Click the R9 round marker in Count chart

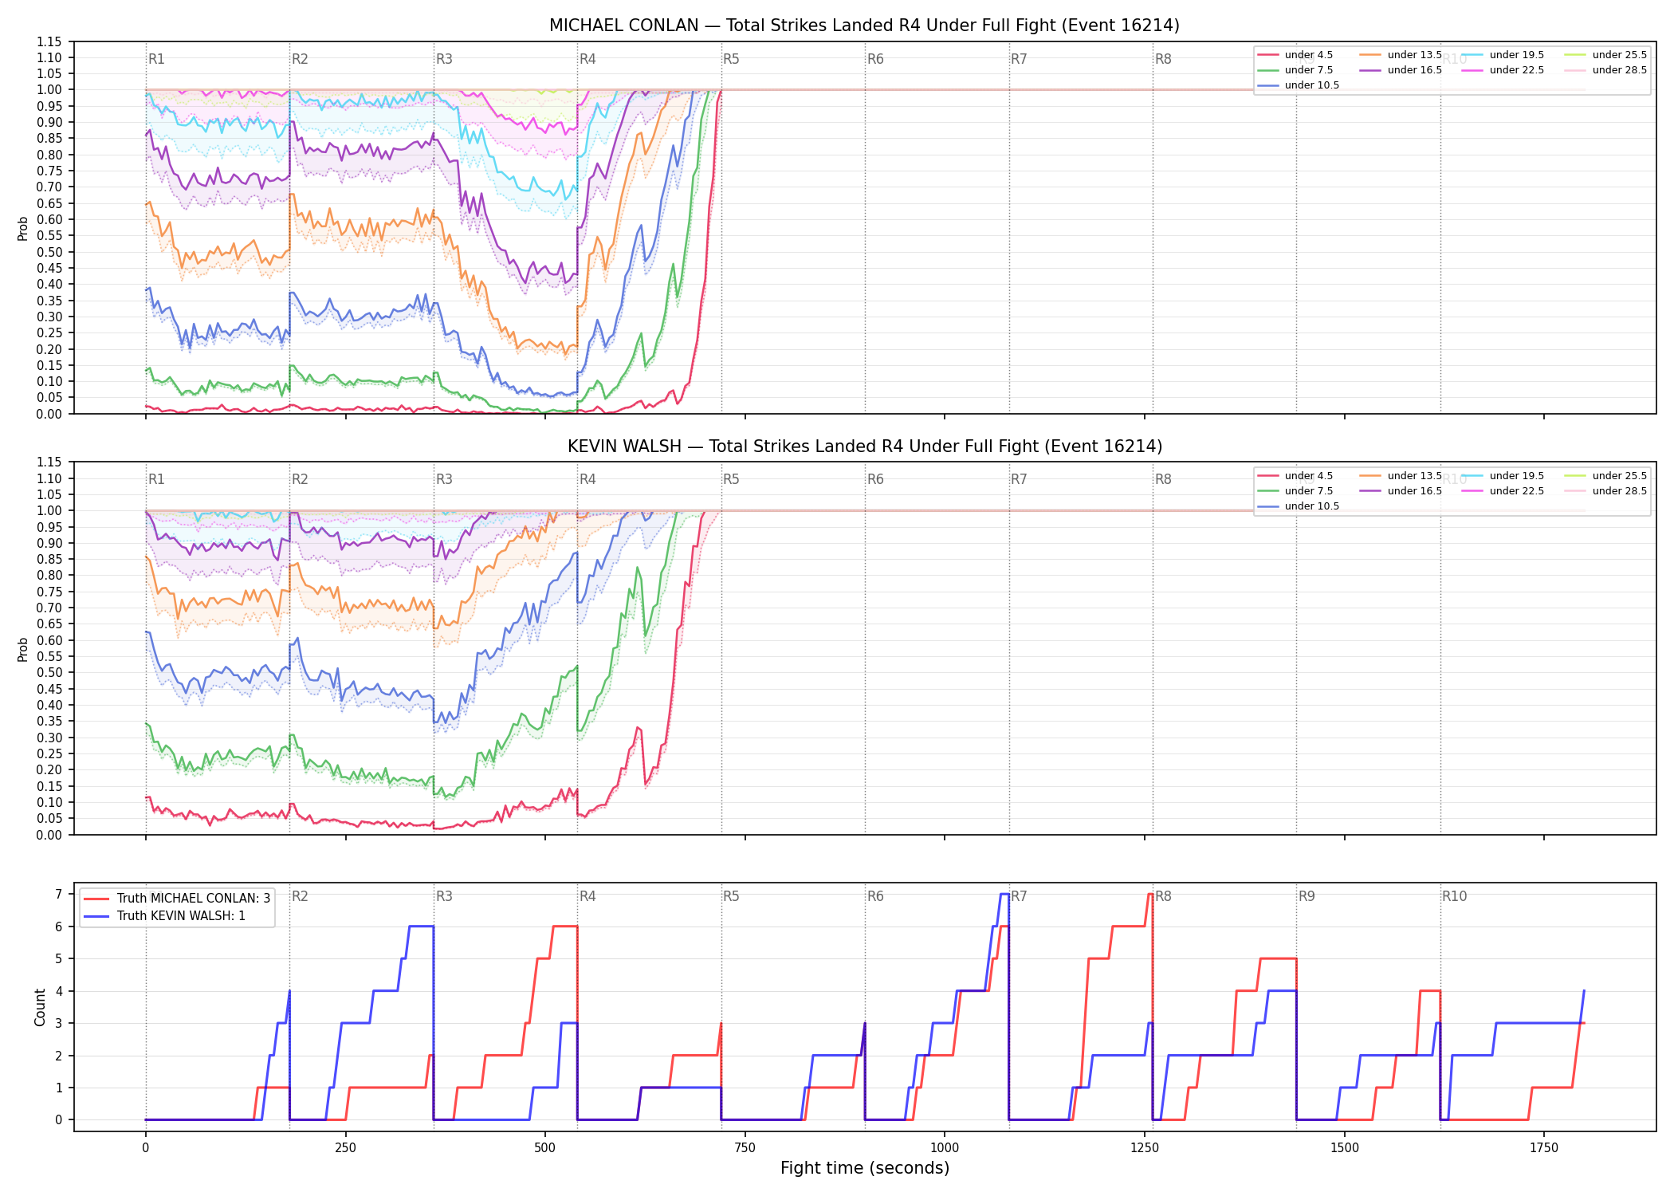click(1307, 896)
